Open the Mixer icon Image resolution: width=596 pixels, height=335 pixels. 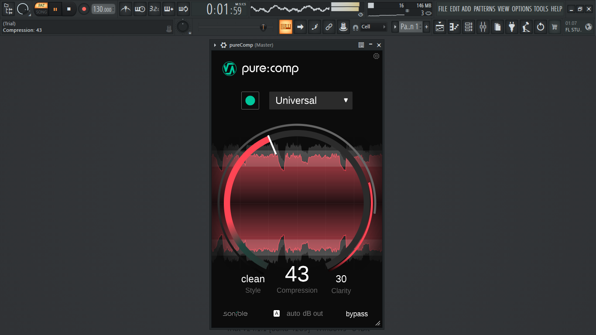click(x=483, y=27)
